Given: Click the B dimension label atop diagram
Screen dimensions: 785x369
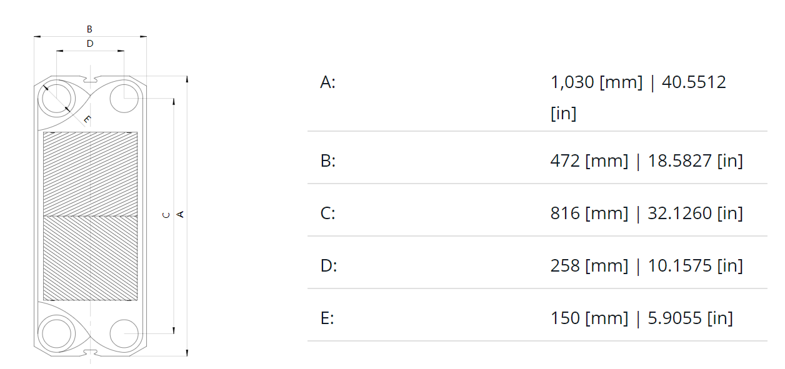Looking at the screenshot, I should click(89, 29).
